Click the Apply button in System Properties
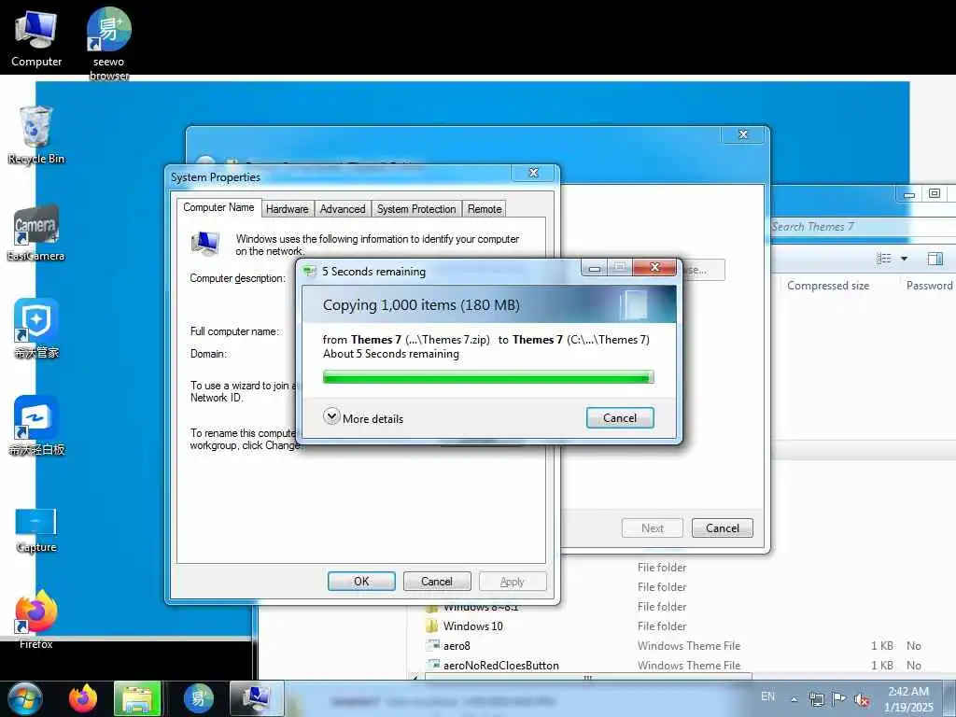The height and width of the screenshot is (717, 956). coord(513,582)
